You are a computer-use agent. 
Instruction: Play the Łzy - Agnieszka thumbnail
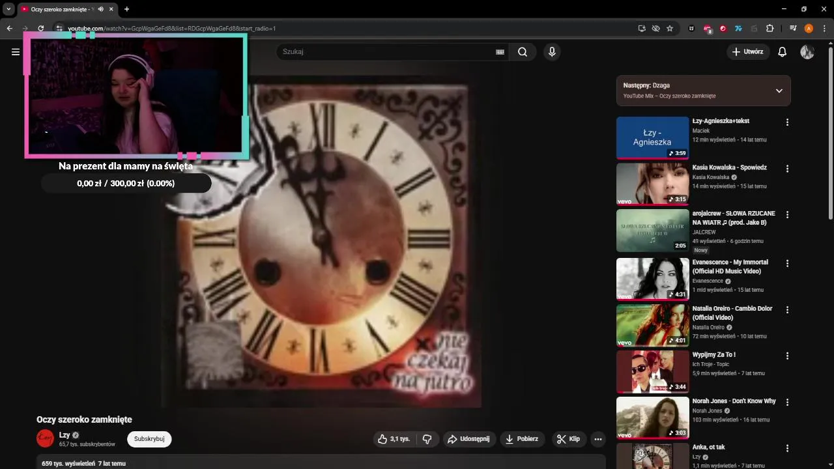652,137
